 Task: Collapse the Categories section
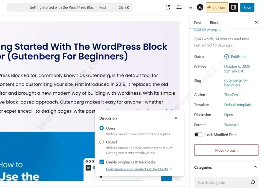(x=255, y=167)
